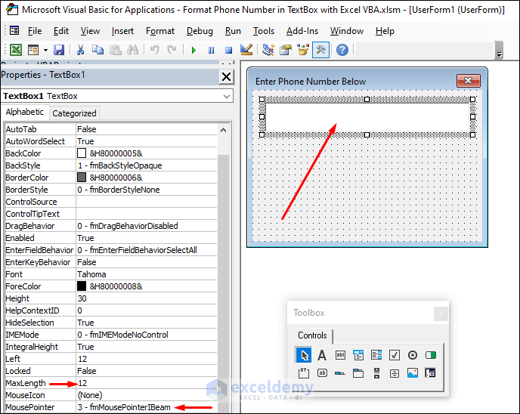Pick the OptionButton tool in the Toolbox
Image resolution: width=520 pixels, height=414 pixels.
[x=413, y=355]
